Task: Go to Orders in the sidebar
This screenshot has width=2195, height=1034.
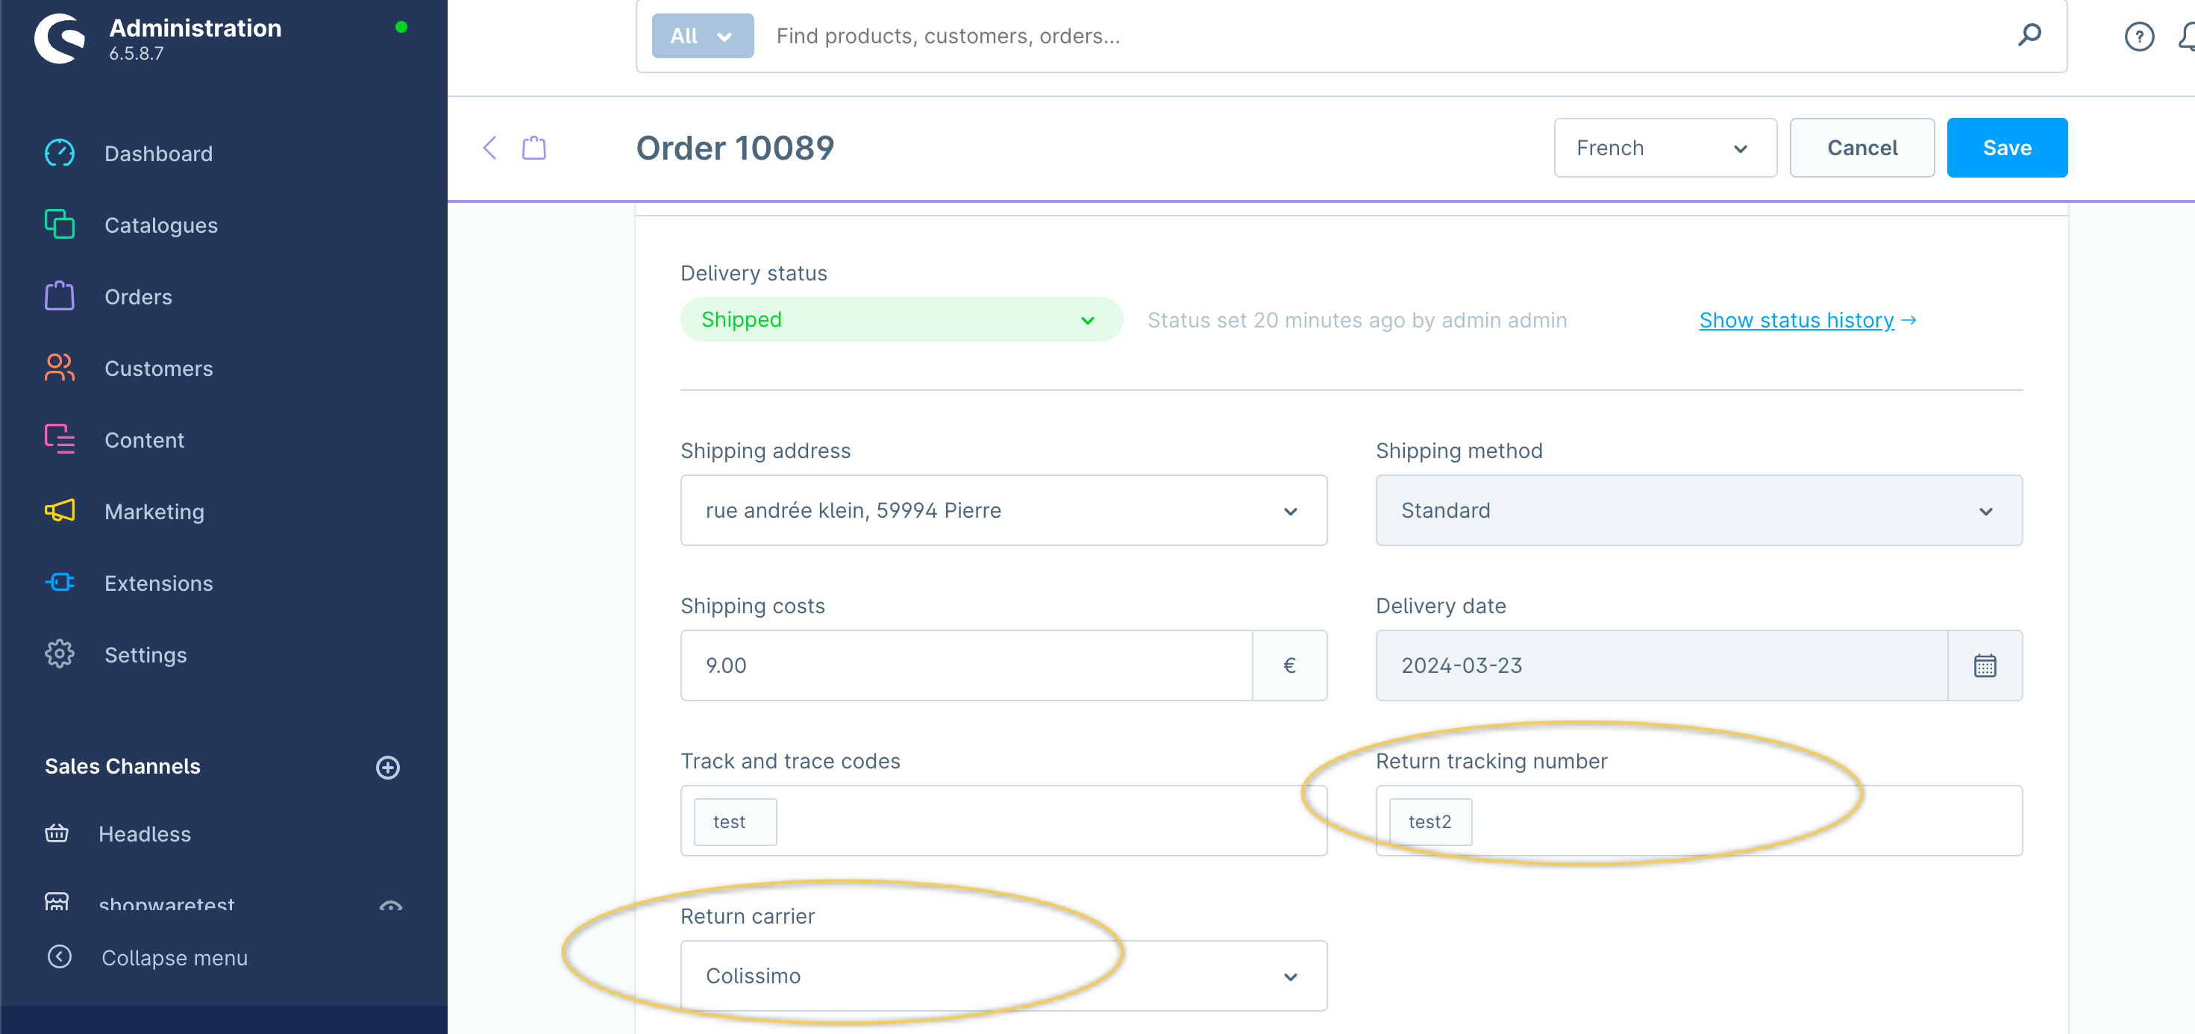Action: pos(138,297)
